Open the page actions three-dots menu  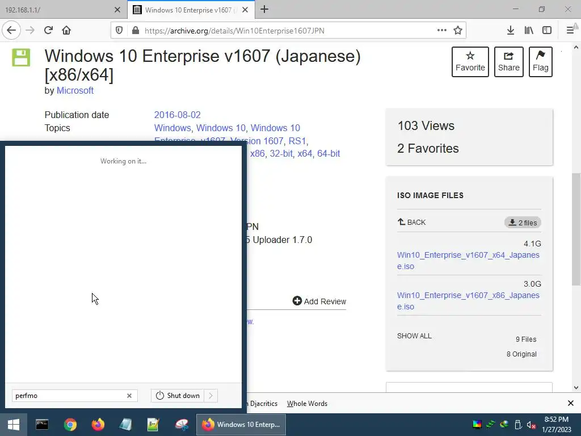point(441,31)
